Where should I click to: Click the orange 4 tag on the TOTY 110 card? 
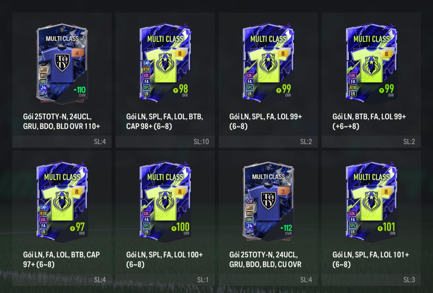click(77, 53)
